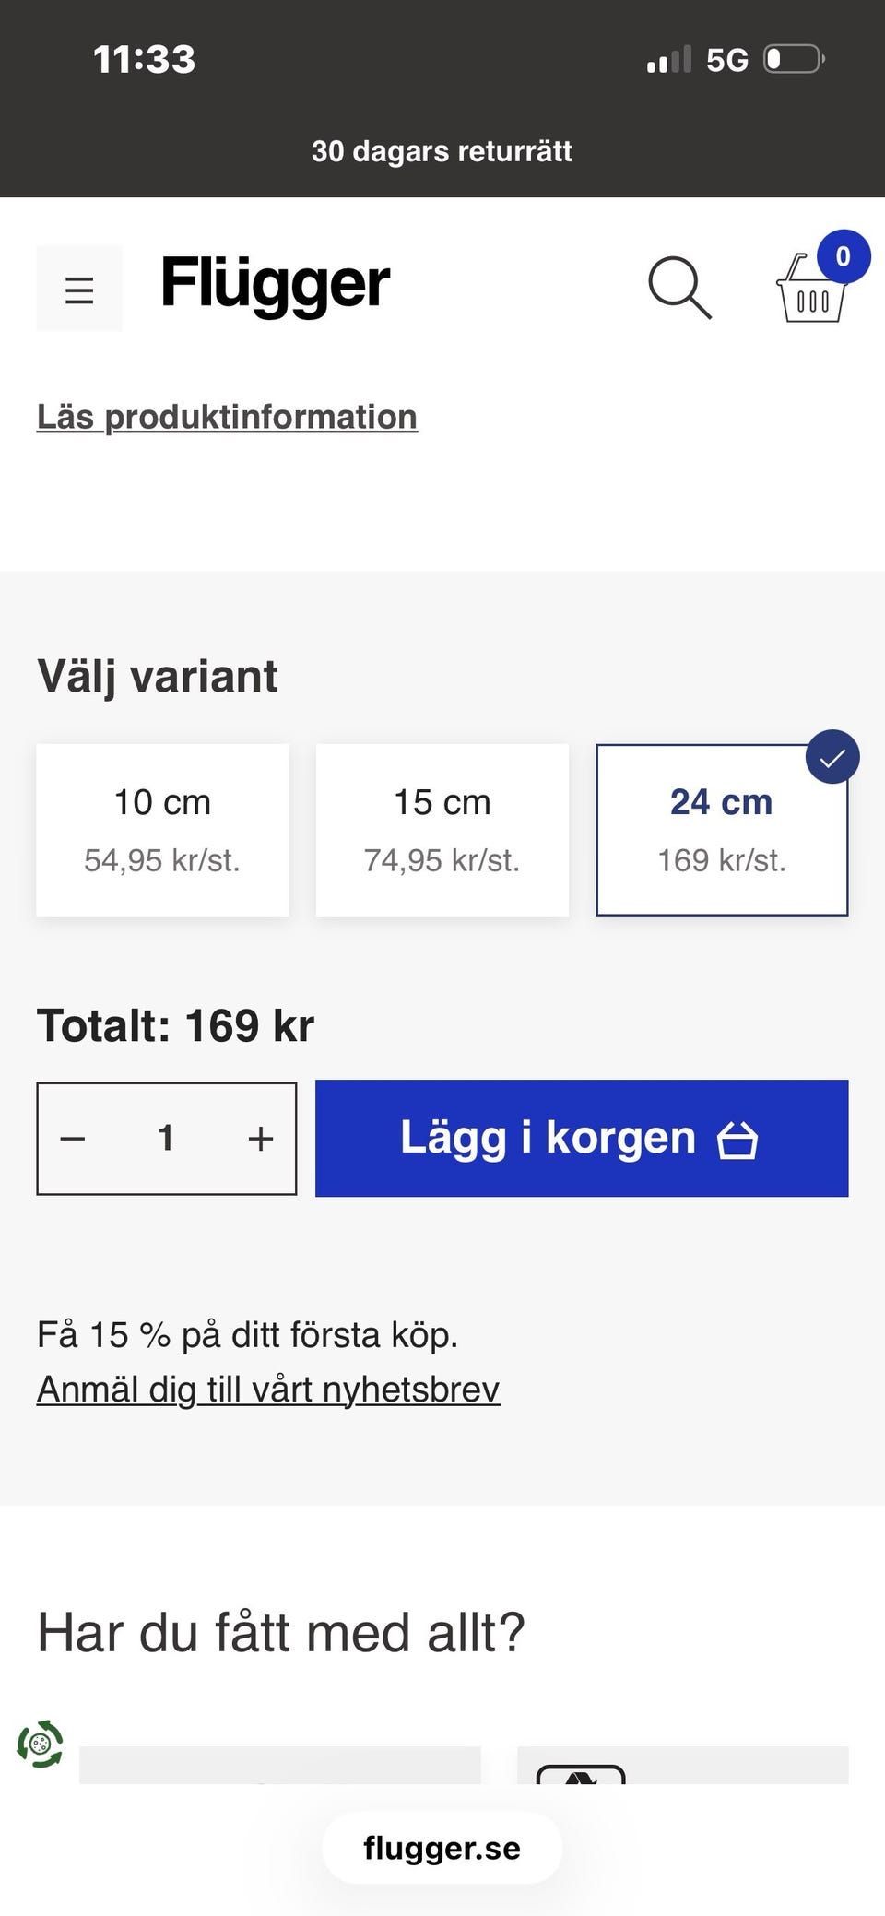The image size is (885, 1916).
Task: Open the hamburger navigation menu
Action: 79,289
